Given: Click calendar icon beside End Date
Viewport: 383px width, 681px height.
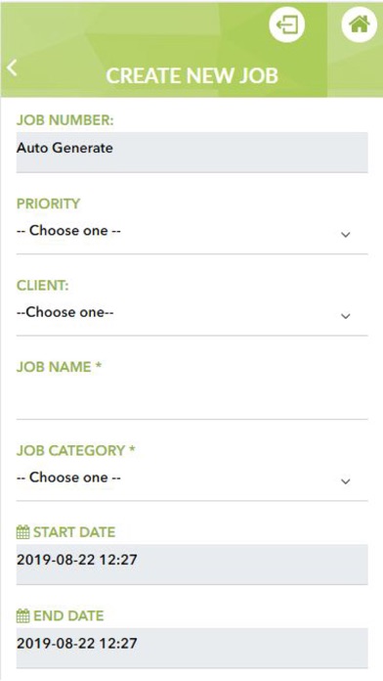Looking at the screenshot, I should pyautogui.click(x=23, y=615).
